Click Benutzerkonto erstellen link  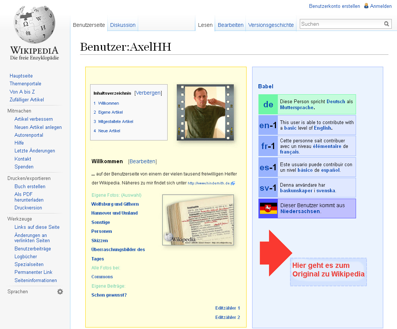click(334, 6)
